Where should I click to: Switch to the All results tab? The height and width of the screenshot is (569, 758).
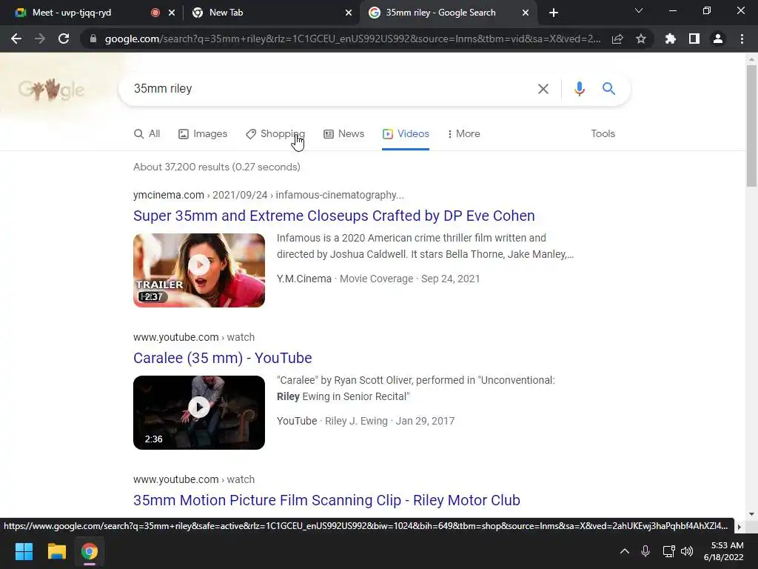[147, 134]
